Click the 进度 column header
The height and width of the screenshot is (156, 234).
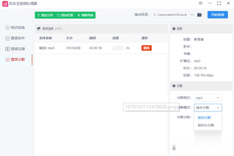point(115,38)
